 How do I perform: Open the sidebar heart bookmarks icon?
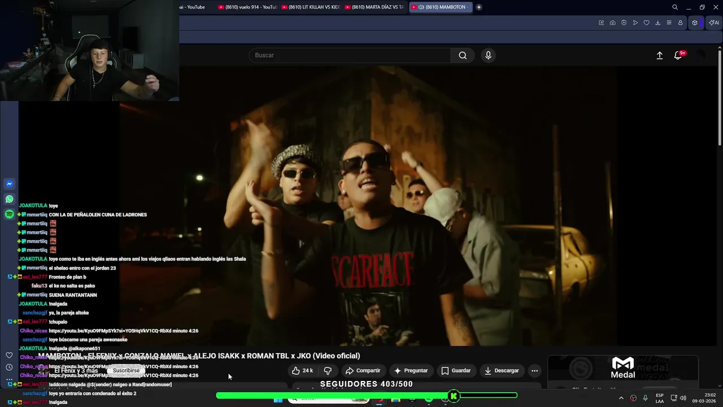(x=9, y=355)
